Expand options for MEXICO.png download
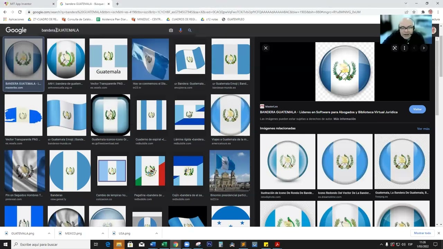 tap(103, 233)
